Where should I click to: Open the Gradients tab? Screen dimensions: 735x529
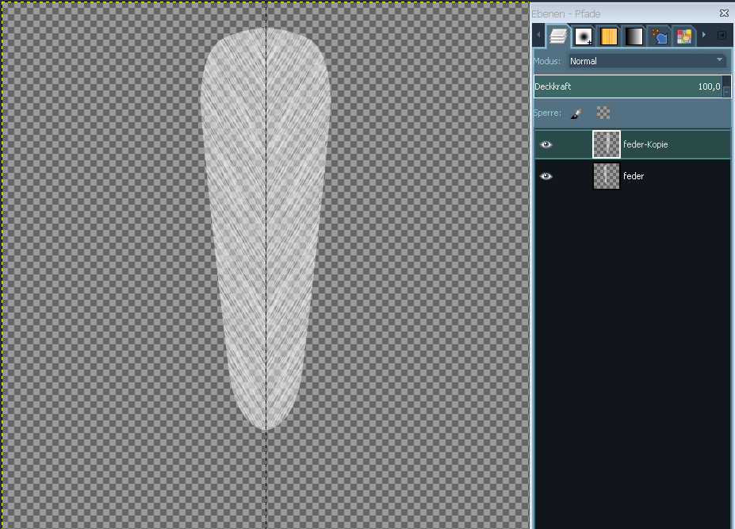pos(634,36)
